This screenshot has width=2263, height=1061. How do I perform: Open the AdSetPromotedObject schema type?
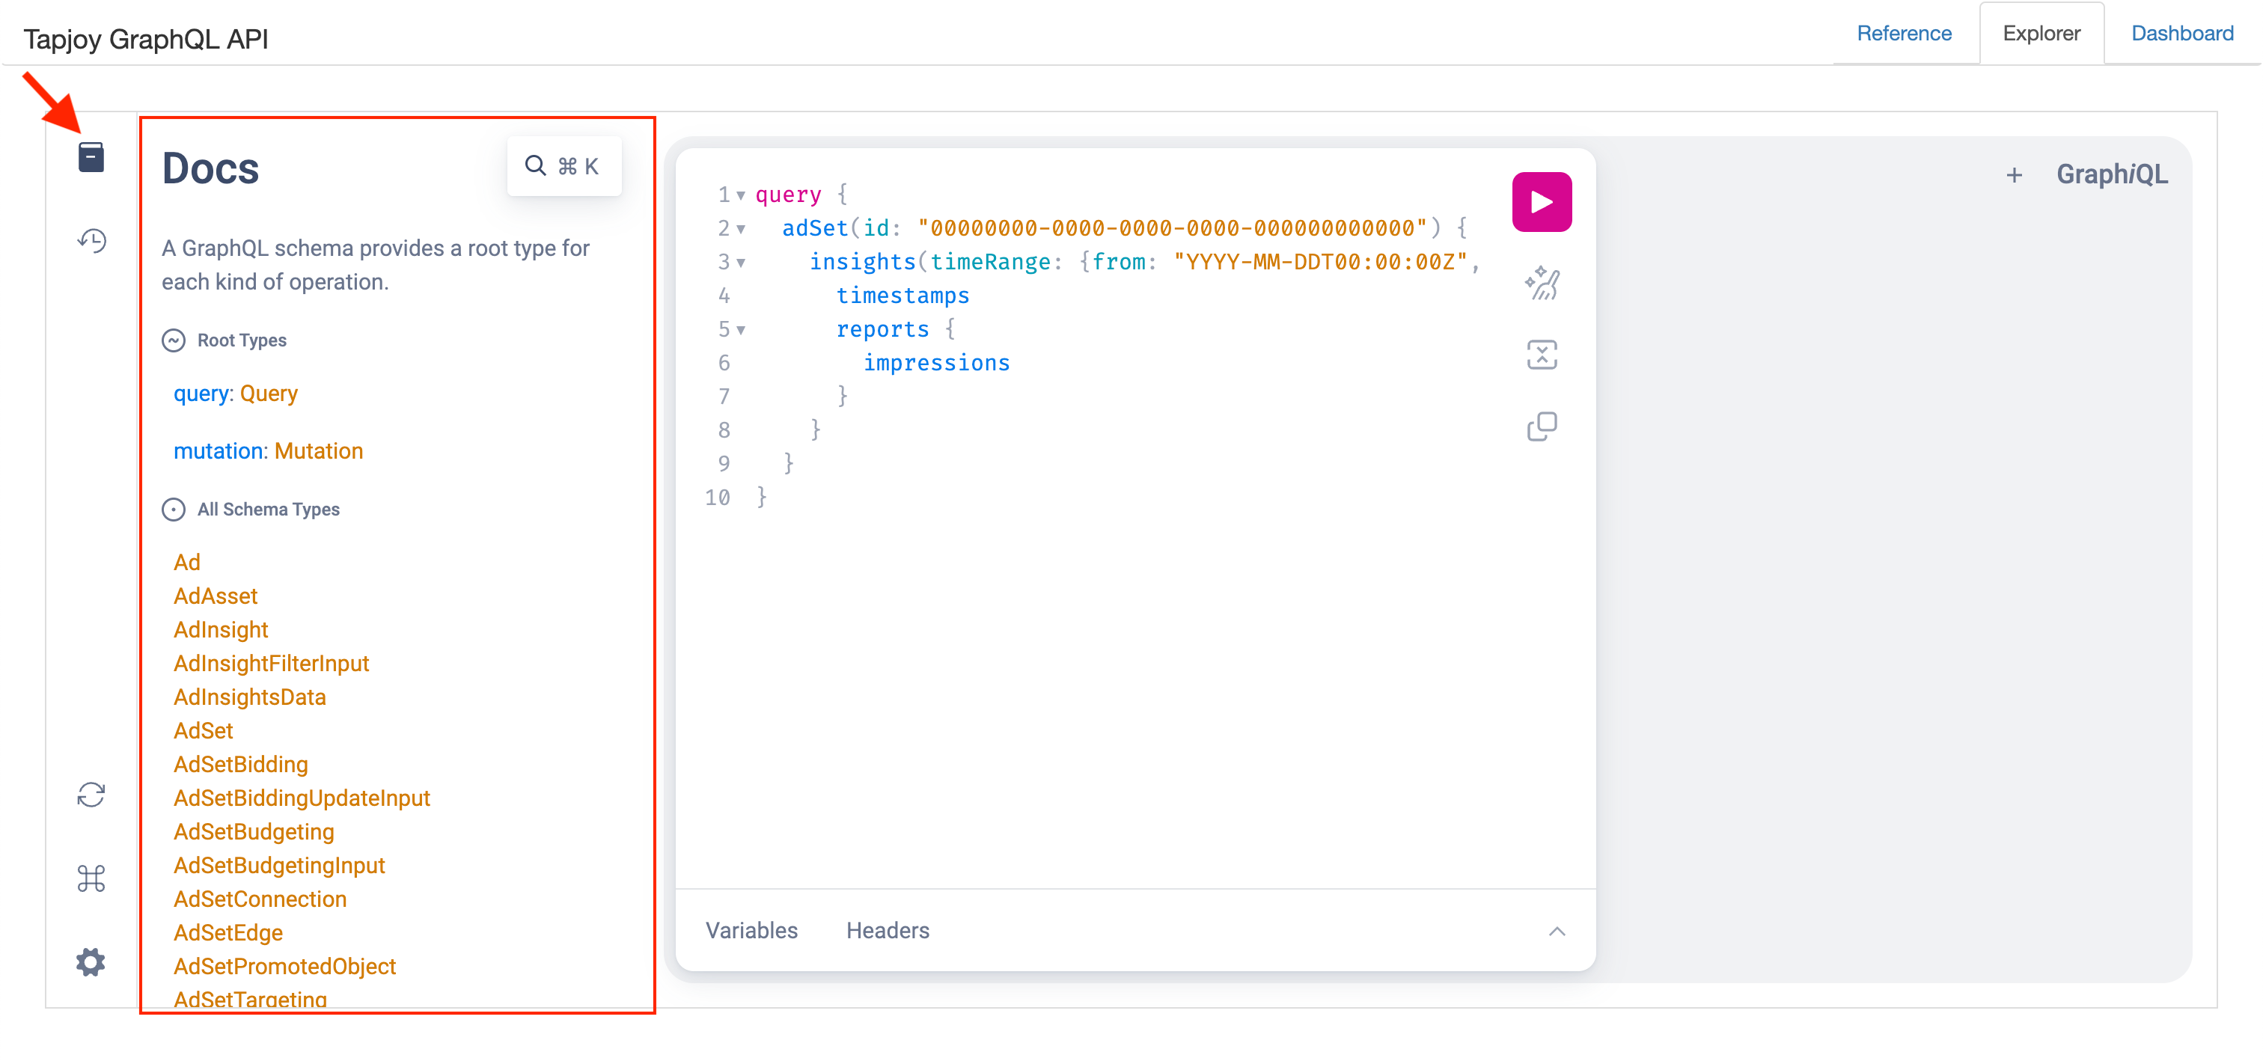pyautogui.click(x=284, y=966)
